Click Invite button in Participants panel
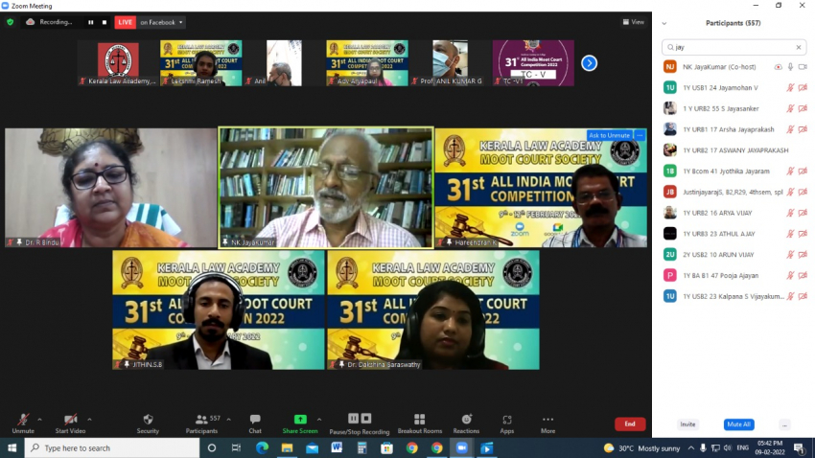Image resolution: width=815 pixels, height=458 pixels. [x=687, y=424]
